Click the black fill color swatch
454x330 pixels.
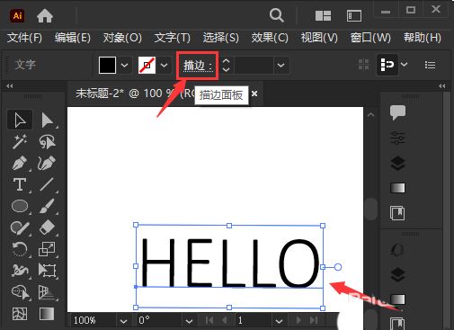(107, 65)
